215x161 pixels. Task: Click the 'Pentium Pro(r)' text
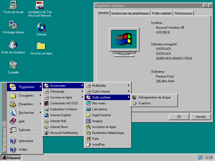click(165, 76)
